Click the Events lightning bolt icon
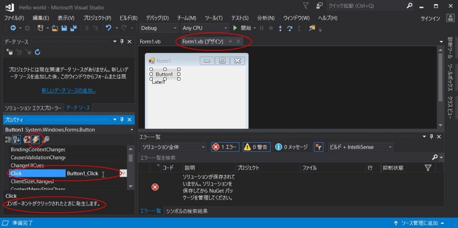The image size is (458, 228). point(36,139)
